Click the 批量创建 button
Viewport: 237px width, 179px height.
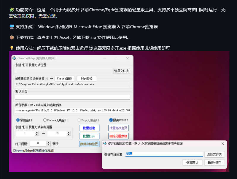tap(89, 128)
